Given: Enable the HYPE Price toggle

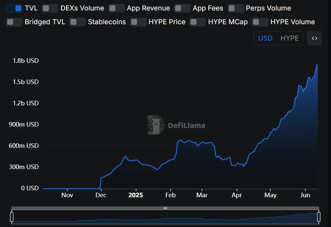Looking at the screenshot, I should click(138, 22).
